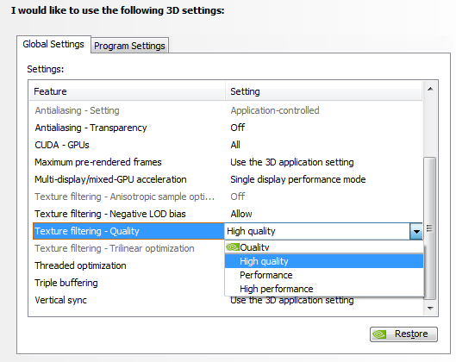Select Triple buffering setting row
This screenshot has height=362, width=456.
[x=127, y=283]
